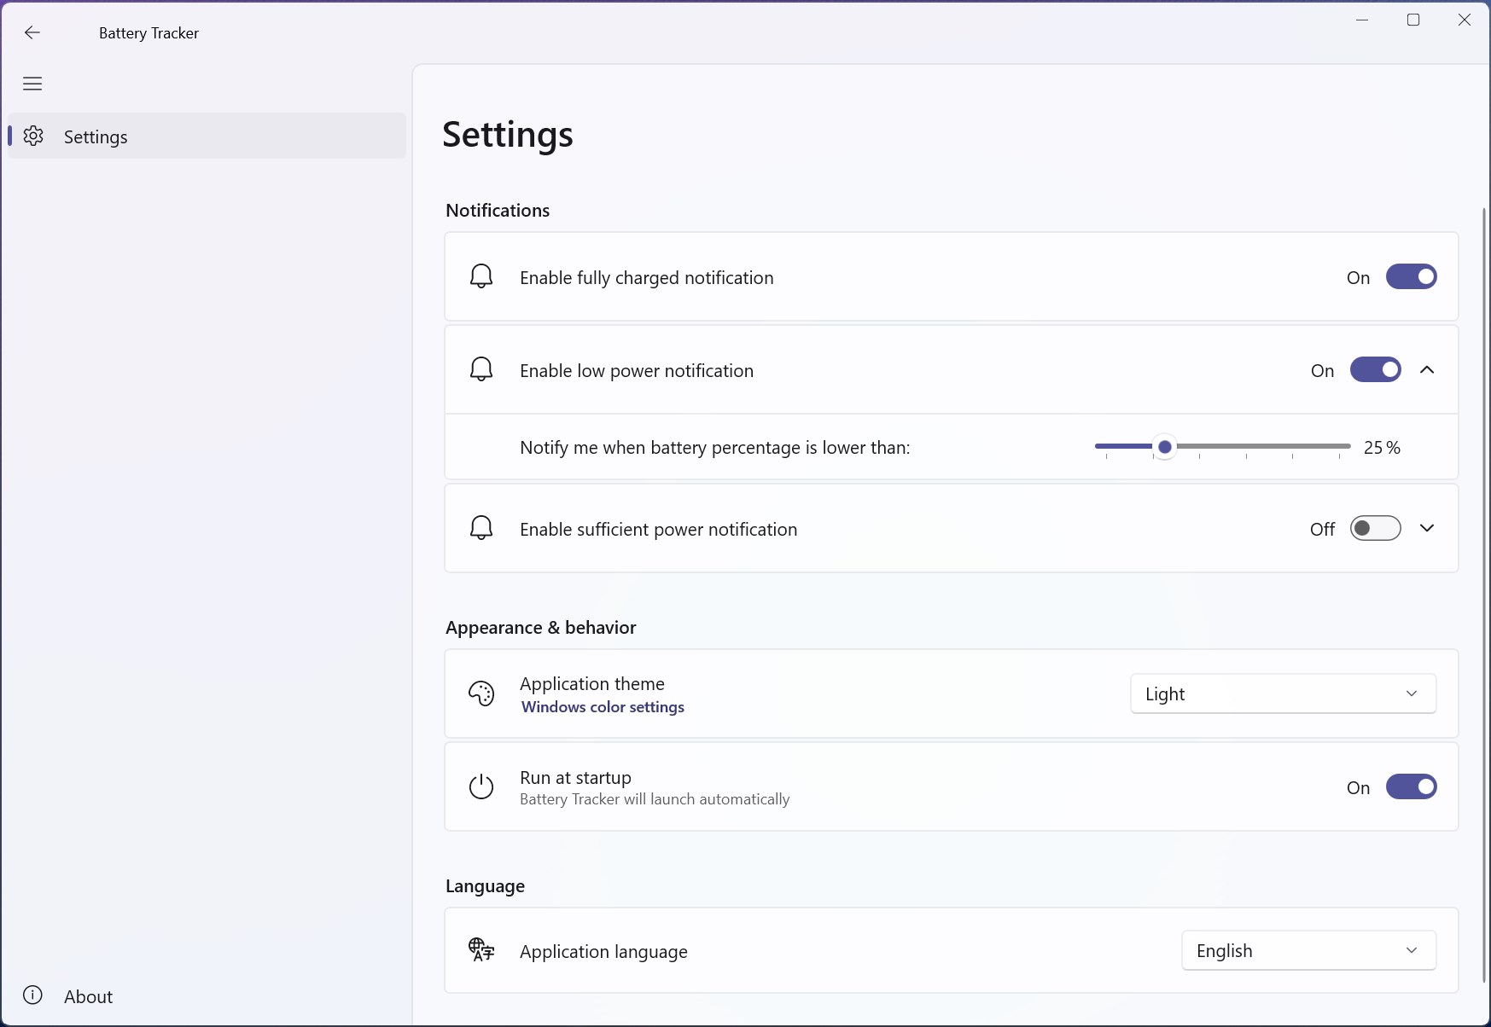Viewport: 1491px width, 1027px height.
Task: Click the bell icon for low power notification
Action: 481,369
